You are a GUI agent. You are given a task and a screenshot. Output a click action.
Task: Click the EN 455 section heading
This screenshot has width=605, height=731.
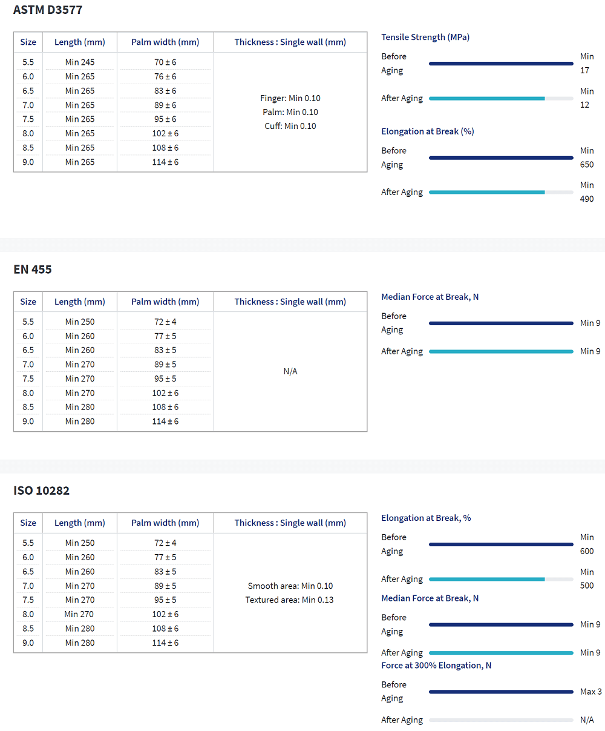tap(33, 270)
